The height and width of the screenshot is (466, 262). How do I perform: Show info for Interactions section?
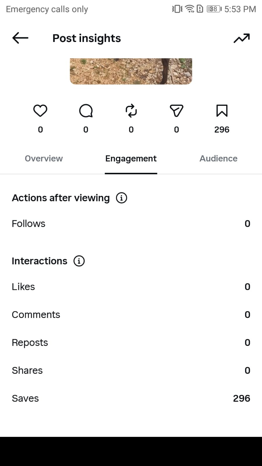tap(79, 261)
